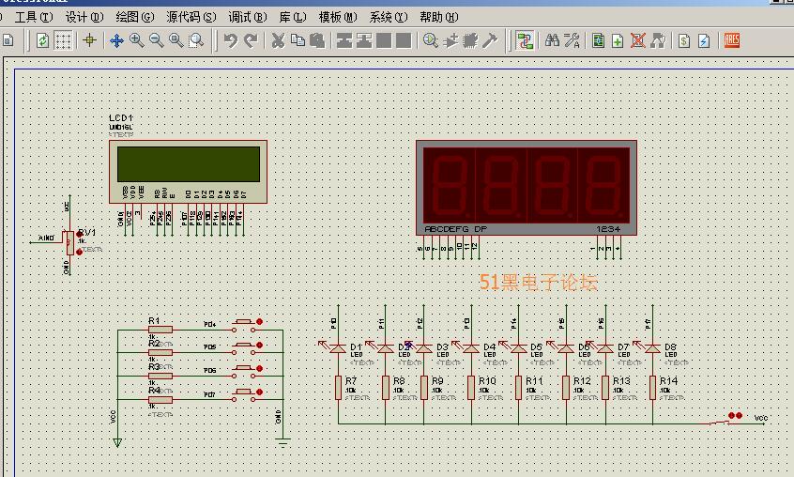Click the set origin crosshair icon
The width and height of the screenshot is (794, 477).
pyautogui.click(x=89, y=40)
